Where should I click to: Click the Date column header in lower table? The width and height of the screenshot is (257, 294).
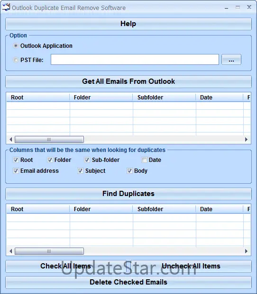pos(219,209)
